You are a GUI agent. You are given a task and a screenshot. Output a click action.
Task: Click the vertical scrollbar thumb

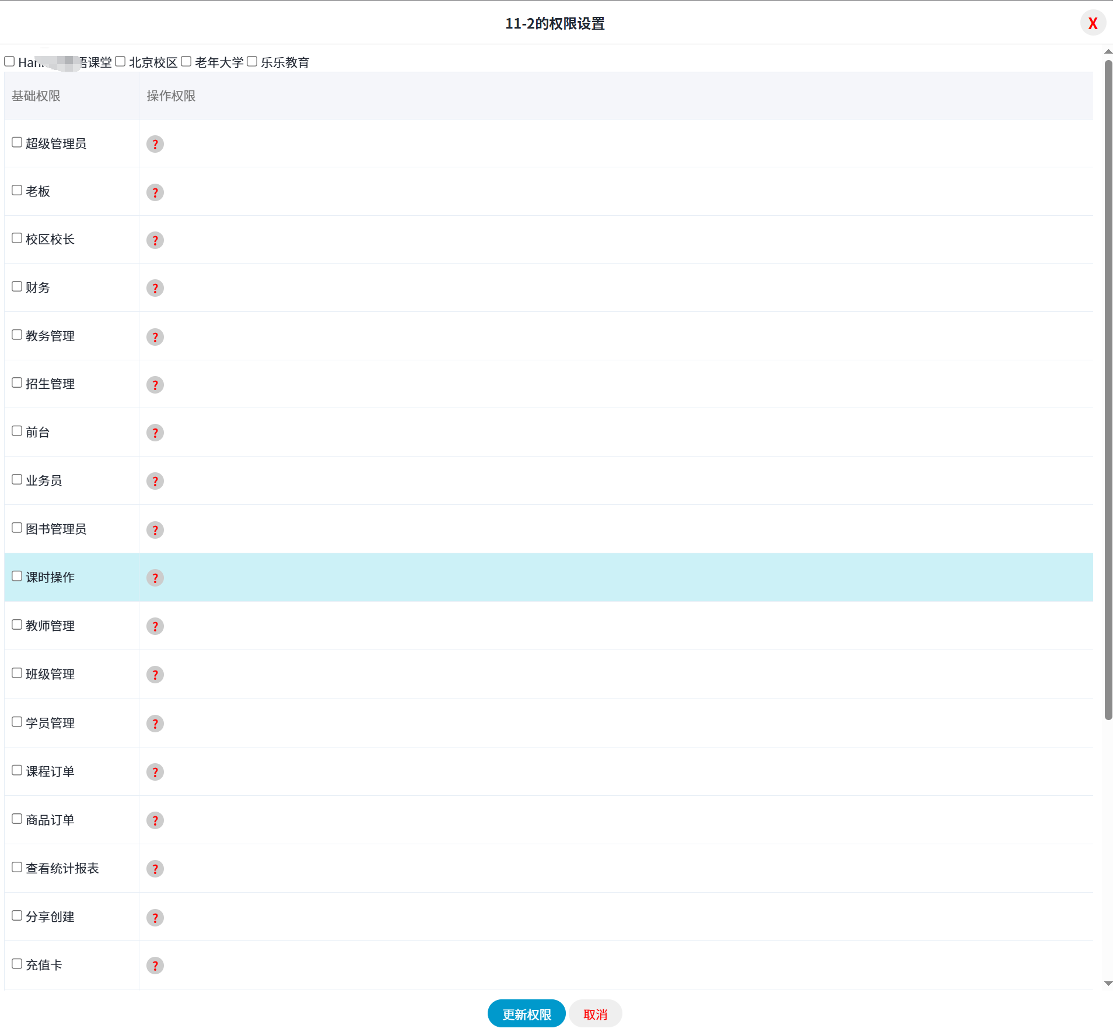pyautogui.click(x=1108, y=389)
